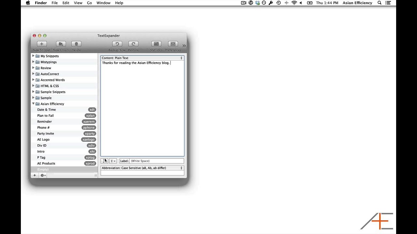Image resolution: width=417 pixels, height=234 pixels.
Task: Click the plus button below snippet list
Action: (35, 175)
